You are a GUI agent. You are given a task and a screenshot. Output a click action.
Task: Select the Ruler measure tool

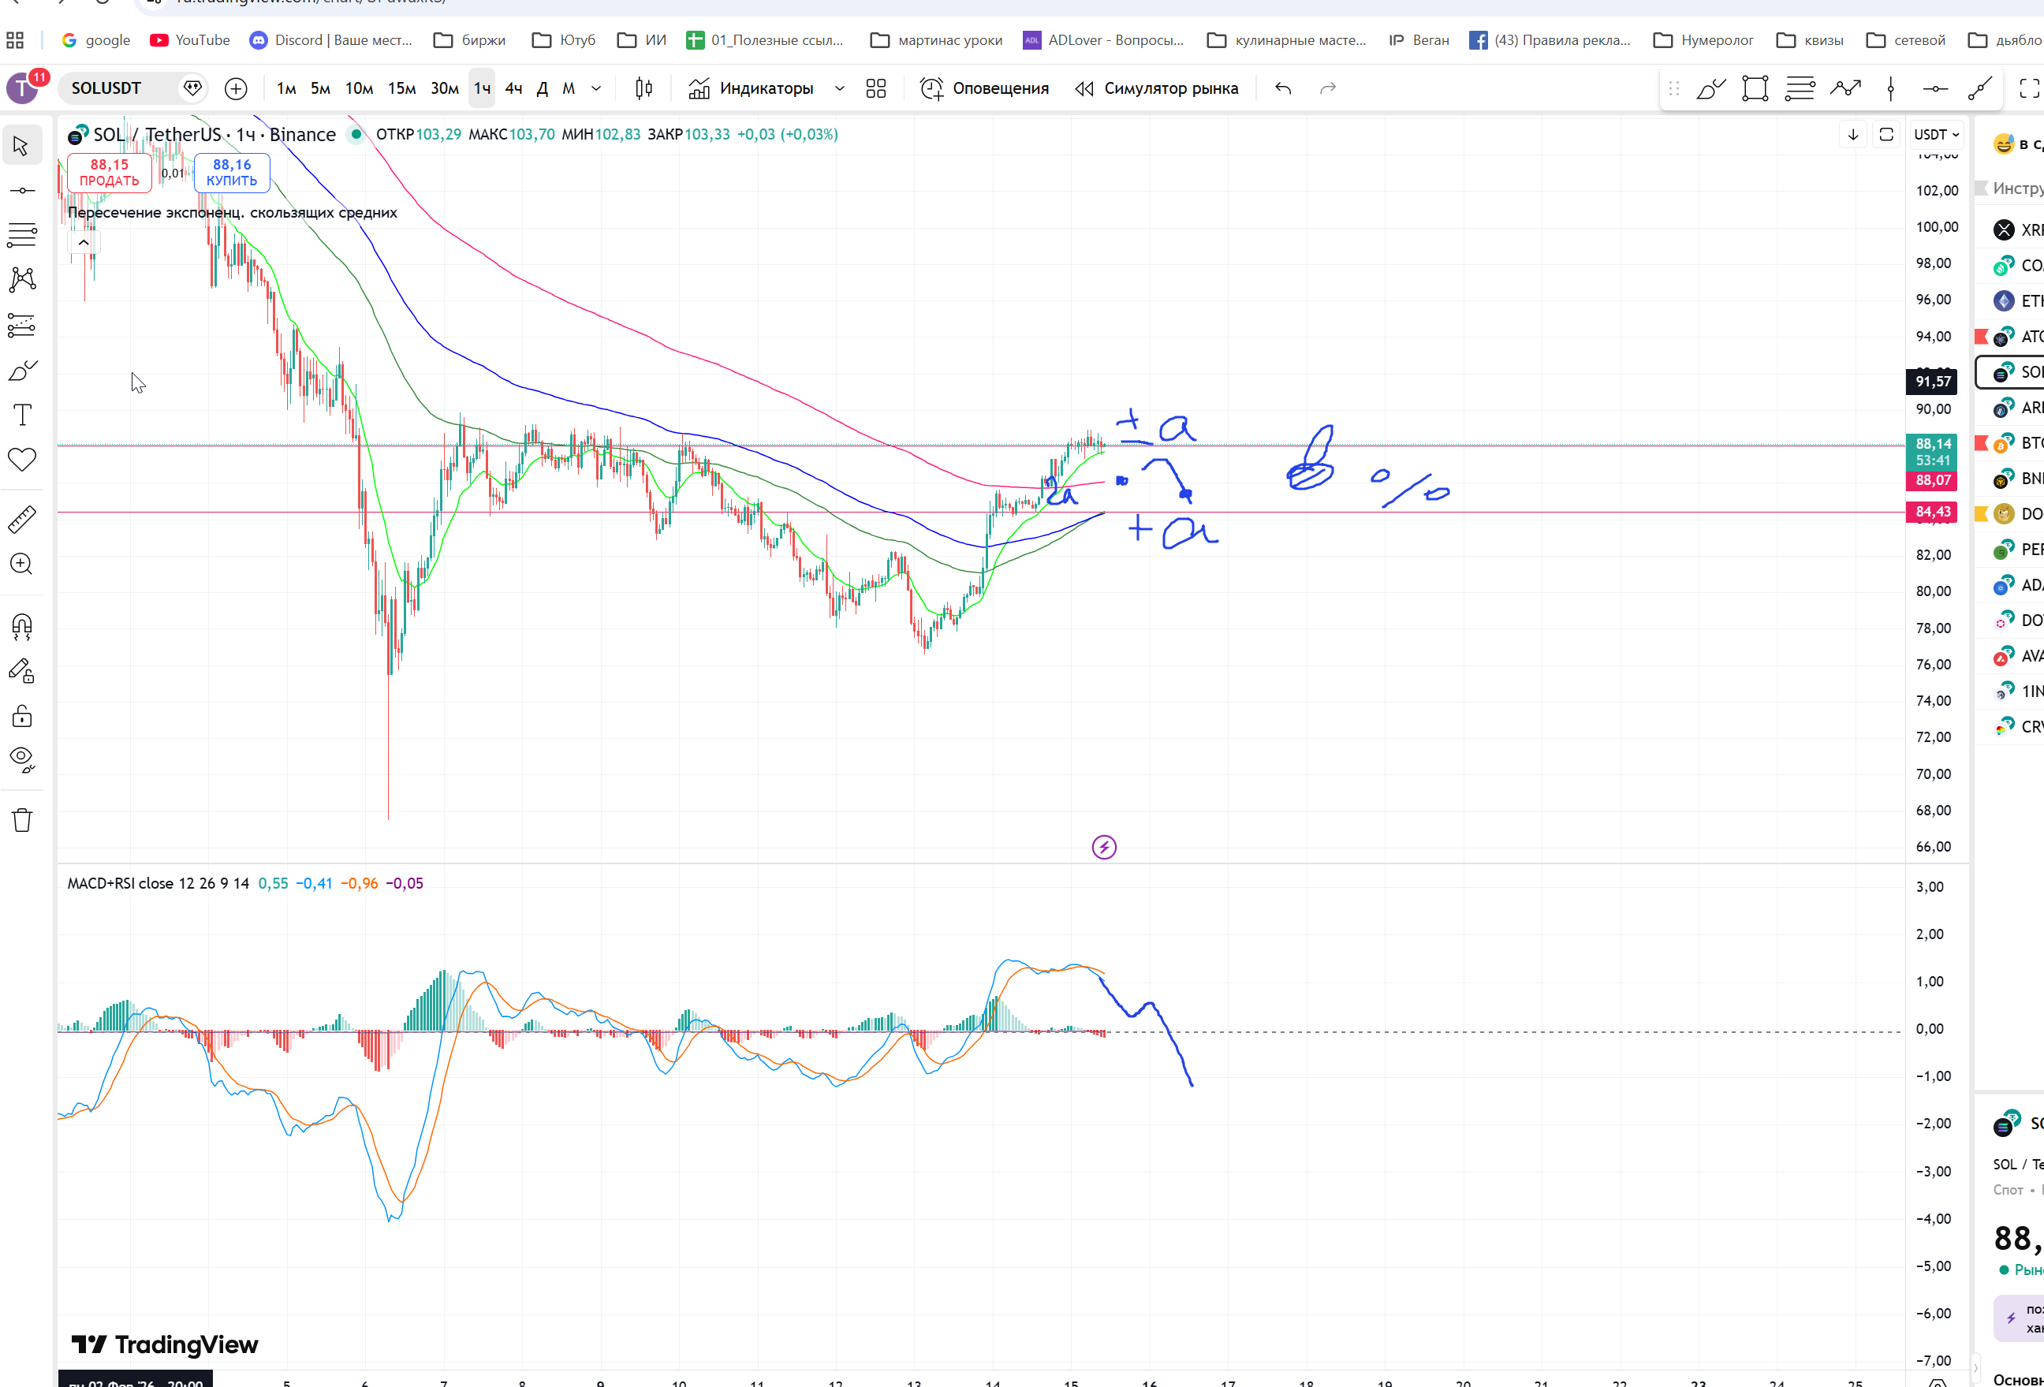coord(22,520)
